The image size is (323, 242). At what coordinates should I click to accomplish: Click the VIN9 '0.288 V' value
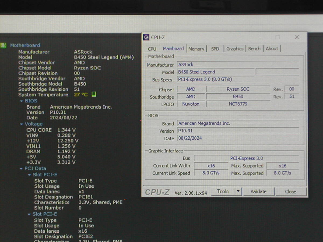(x=66, y=135)
